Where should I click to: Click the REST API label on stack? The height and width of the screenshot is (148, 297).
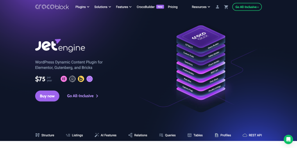click(215, 72)
